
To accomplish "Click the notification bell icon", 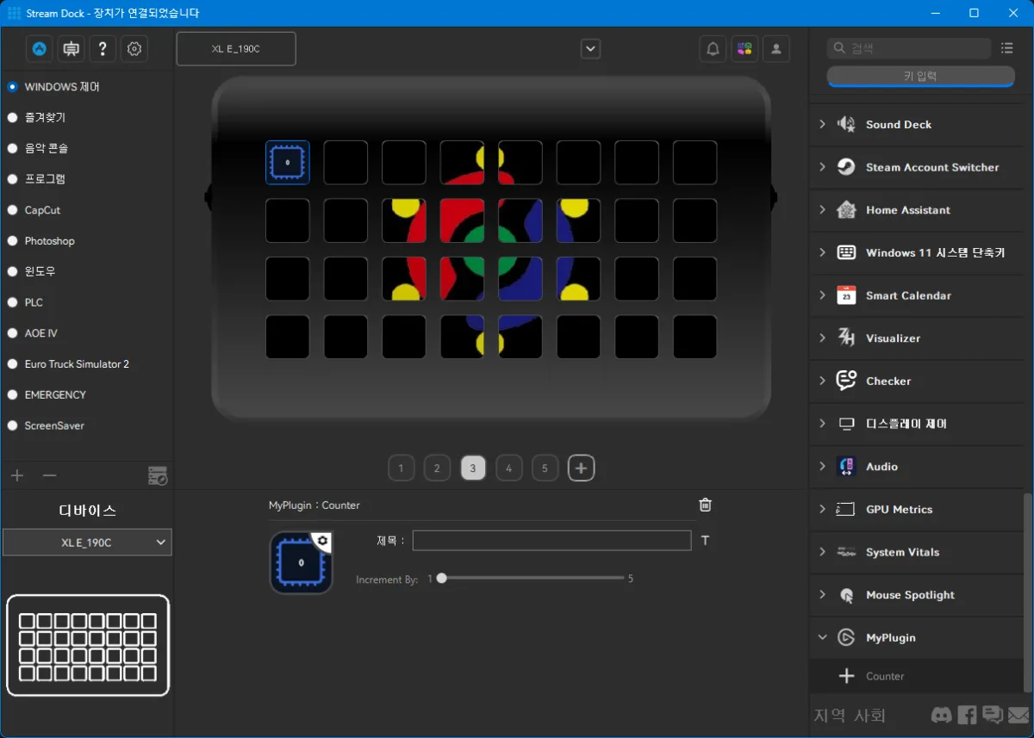I will coord(713,49).
